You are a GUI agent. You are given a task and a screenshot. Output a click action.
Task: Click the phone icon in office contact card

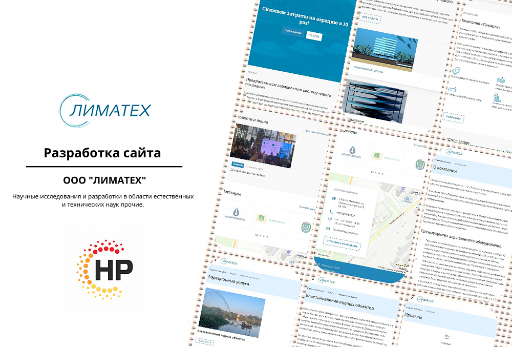coord(331,212)
